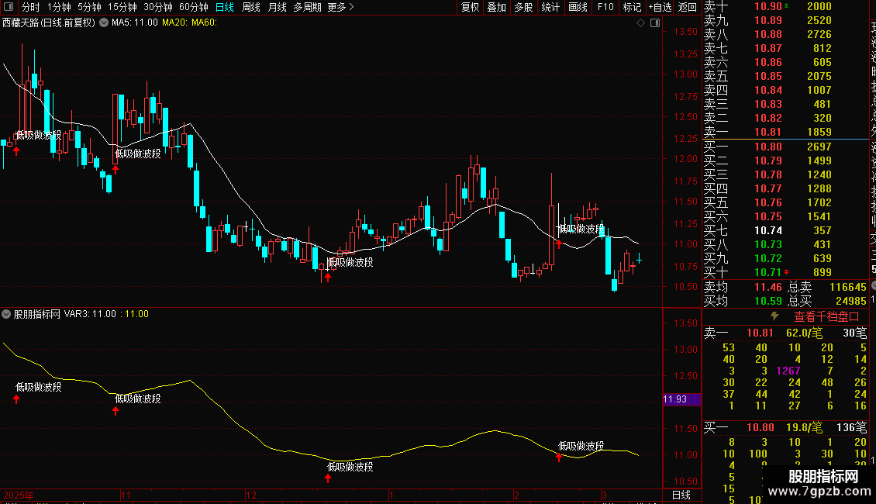Open 股朋指标网 sub-chart indicator dropdown

pyautogui.click(x=6, y=314)
